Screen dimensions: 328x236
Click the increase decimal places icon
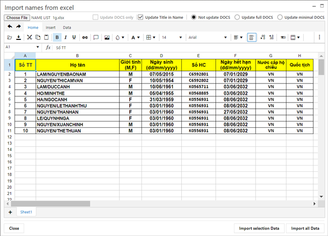263,37
